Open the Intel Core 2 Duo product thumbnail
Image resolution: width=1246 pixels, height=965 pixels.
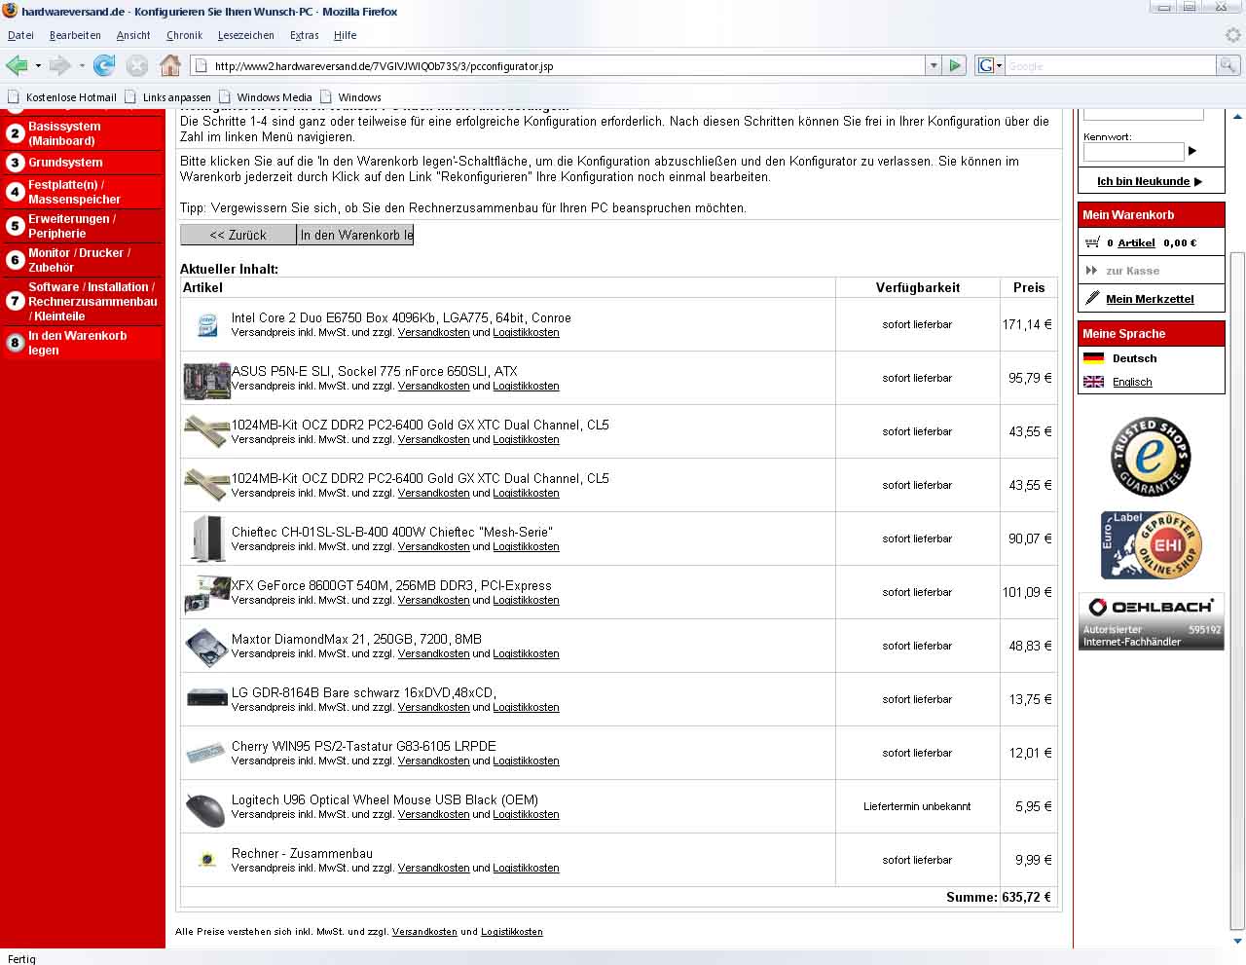pyautogui.click(x=206, y=325)
